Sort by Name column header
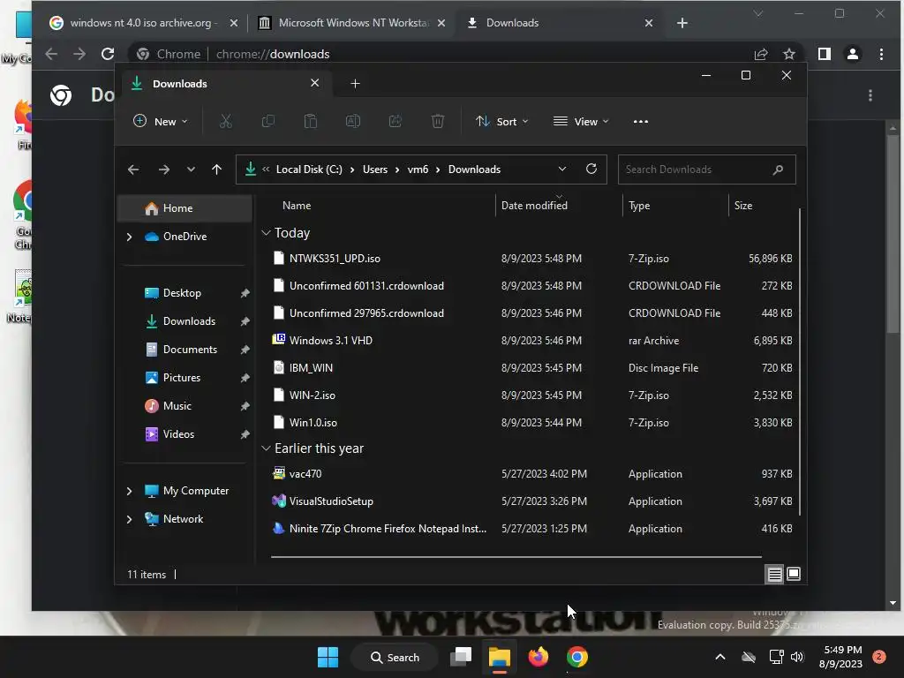The width and height of the screenshot is (904, 678). (297, 206)
